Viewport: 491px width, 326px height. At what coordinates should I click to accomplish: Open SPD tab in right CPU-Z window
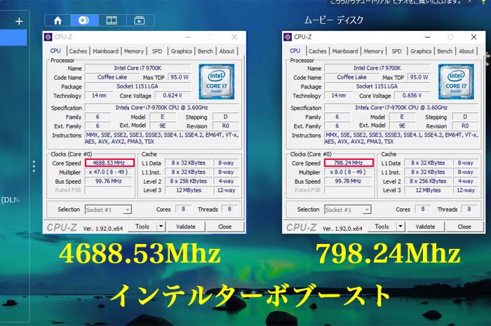tap(397, 51)
